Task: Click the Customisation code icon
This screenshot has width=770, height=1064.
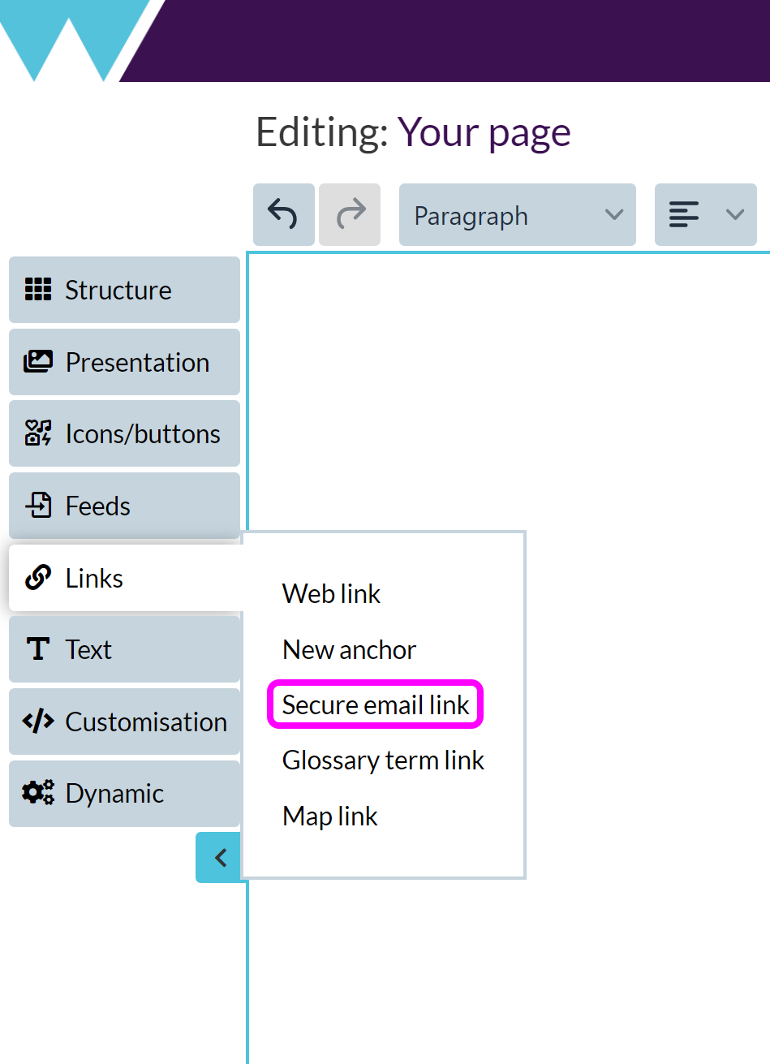Action: point(38,722)
